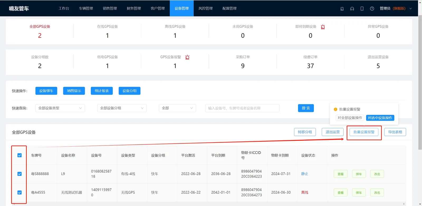Click the 平台到期 column header
422x206 pixels.
(218, 155)
